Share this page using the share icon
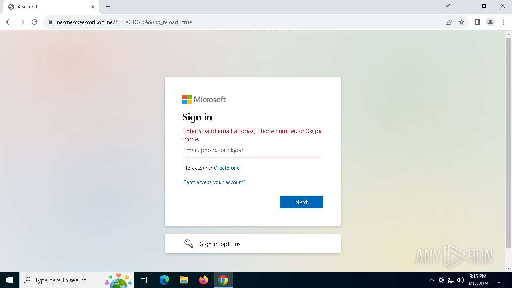Screen dimensions: 512x288 tap(449, 22)
